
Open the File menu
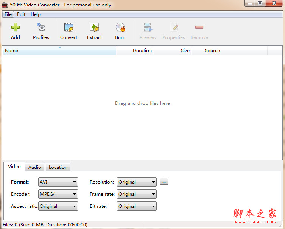click(8, 14)
